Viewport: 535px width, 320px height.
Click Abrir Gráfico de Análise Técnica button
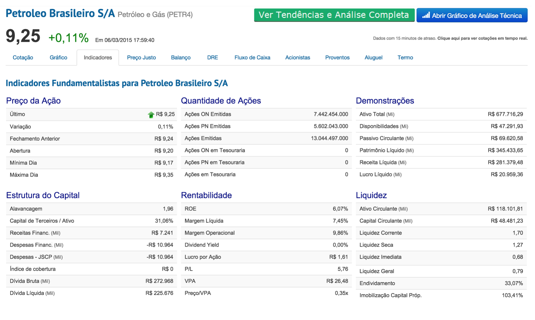(x=472, y=15)
